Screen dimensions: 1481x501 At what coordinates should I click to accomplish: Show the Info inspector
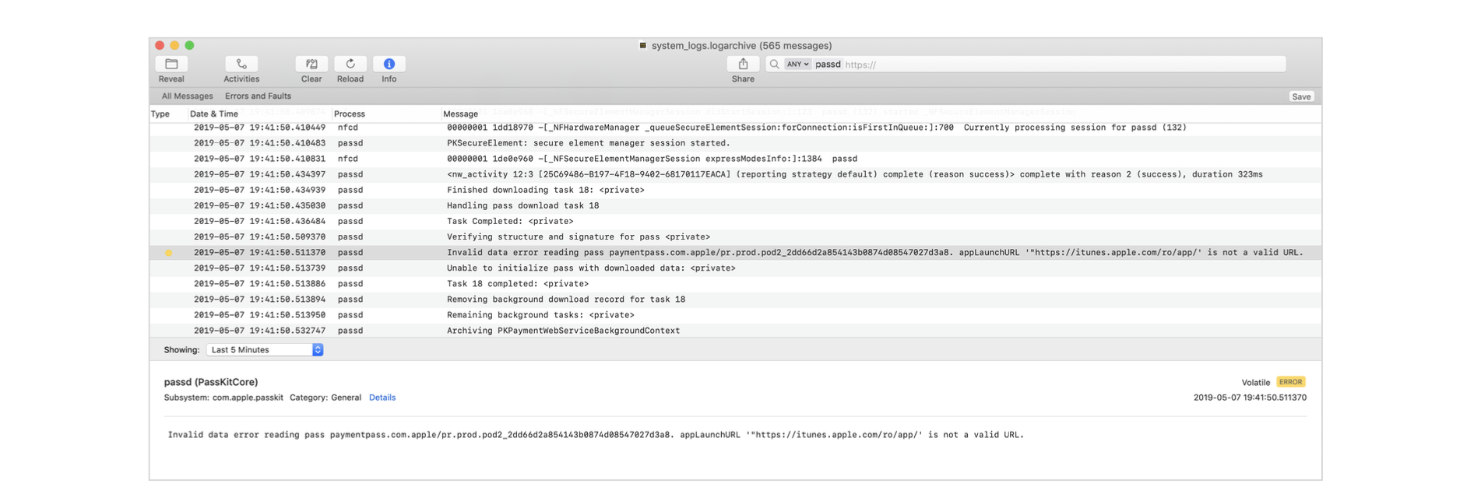[x=389, y=65]
